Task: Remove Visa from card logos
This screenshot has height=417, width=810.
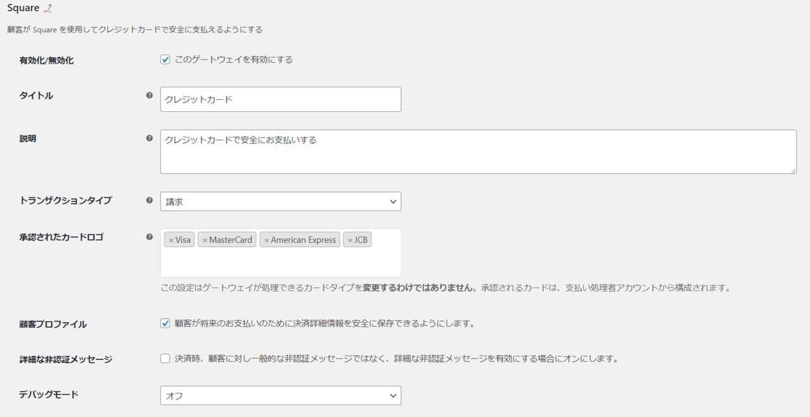Action: point(171,240)
